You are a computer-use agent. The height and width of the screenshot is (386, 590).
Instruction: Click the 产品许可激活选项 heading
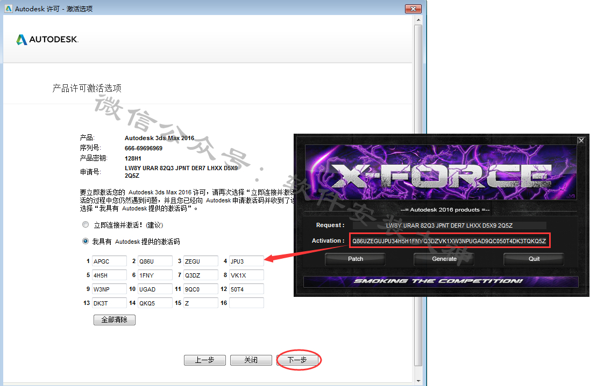pyautogui.click(x=87, y=88)
